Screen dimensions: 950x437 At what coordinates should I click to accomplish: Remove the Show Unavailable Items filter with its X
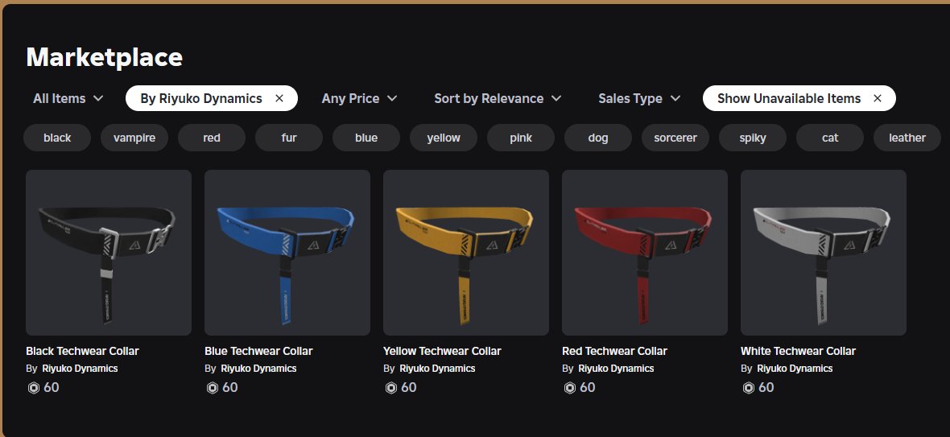878,99
